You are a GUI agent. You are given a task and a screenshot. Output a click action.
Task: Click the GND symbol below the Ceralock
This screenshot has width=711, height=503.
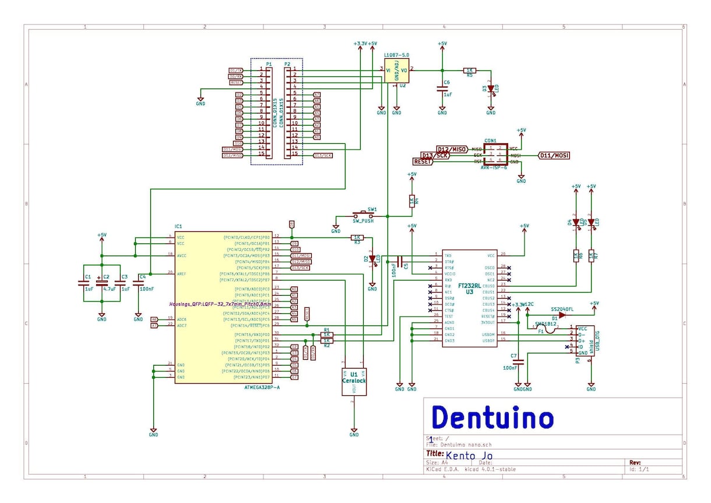click(354, 433)
